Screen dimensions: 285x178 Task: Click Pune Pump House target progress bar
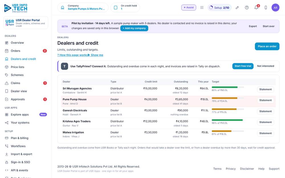click(x=228, y=98)
